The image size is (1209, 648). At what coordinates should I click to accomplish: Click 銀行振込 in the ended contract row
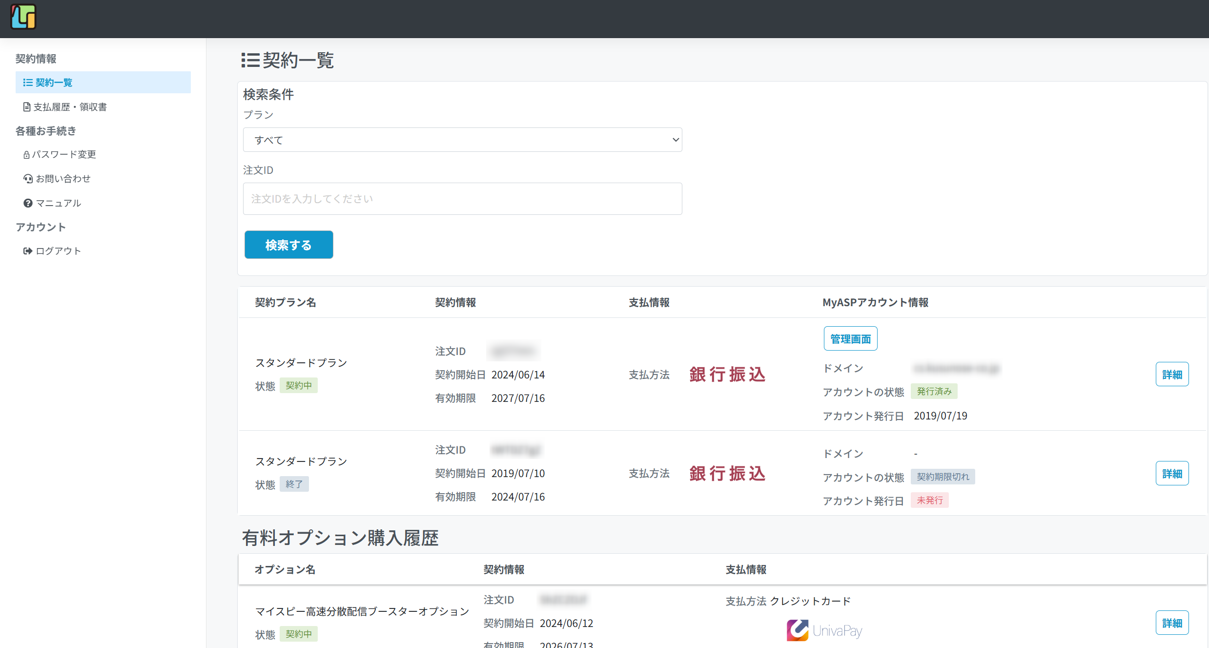[x=727, y=473]
